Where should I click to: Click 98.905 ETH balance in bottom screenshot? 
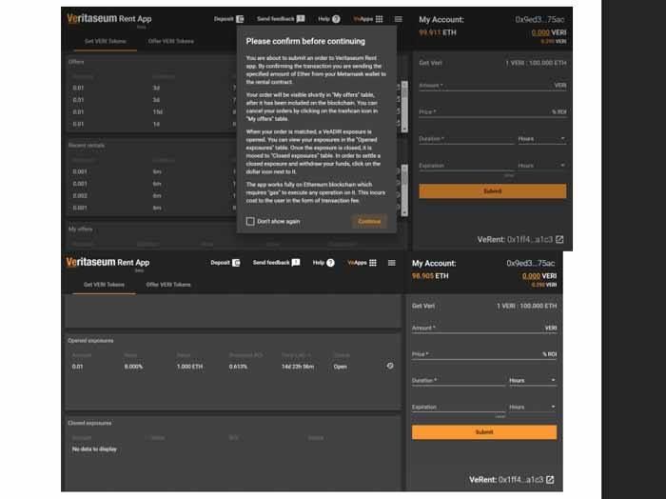[x=430, y=276]
